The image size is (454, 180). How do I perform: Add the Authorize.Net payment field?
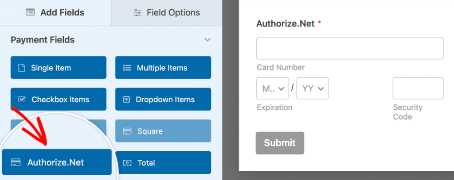(56, 162)
